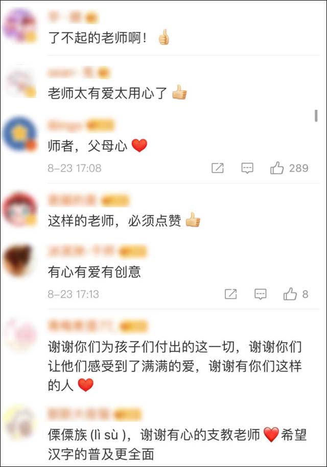The image size is (327, 467).
Task: Like the comment with 289 likes
Action: tap(277, 168)
